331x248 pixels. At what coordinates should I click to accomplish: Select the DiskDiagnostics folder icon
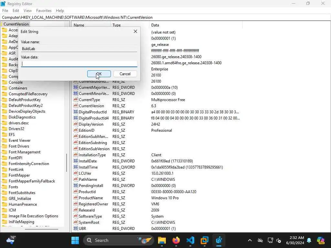[5, 117]
